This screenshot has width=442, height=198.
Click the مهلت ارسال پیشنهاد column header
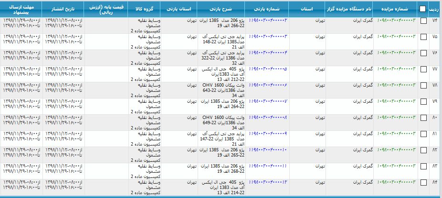click(21, 9)
